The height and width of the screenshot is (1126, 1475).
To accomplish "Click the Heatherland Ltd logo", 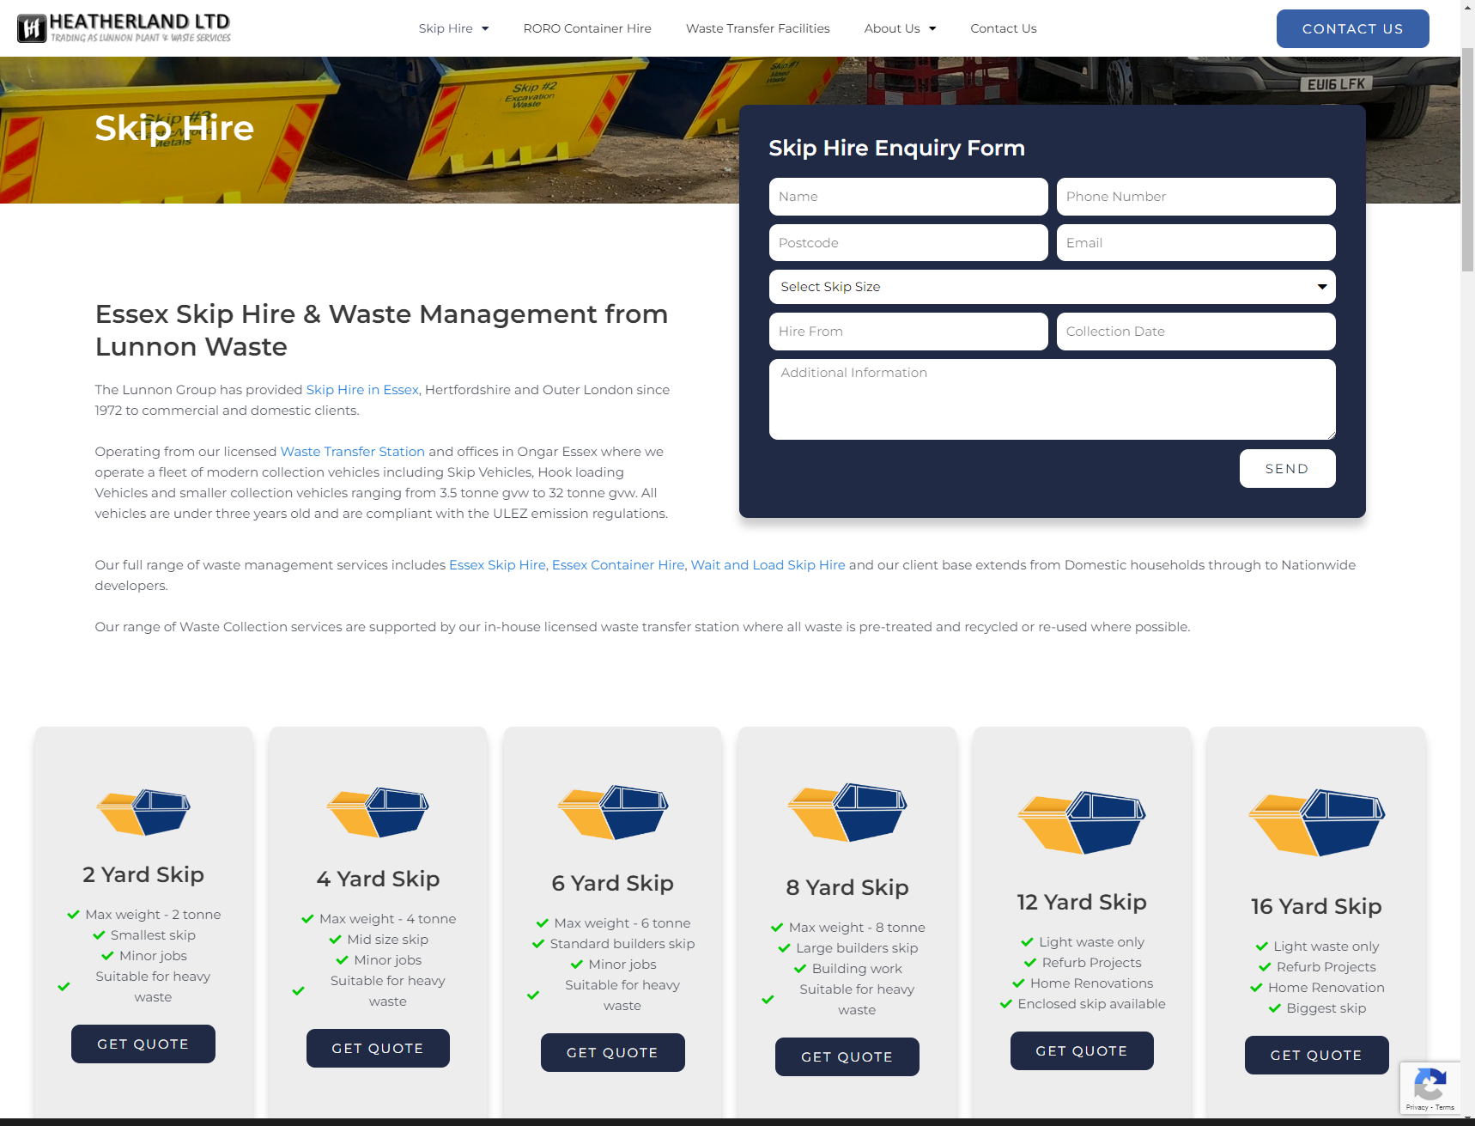I will coord(124,28).
